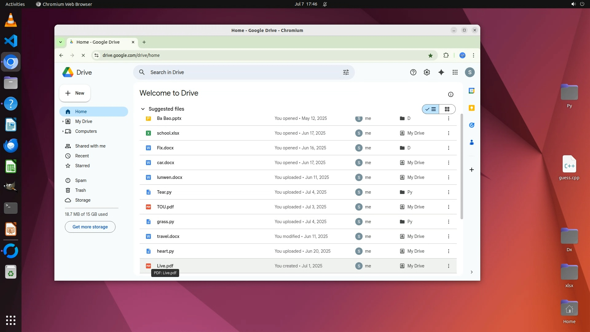
Task: Go to Trash in sidebar
Action: 80,190
